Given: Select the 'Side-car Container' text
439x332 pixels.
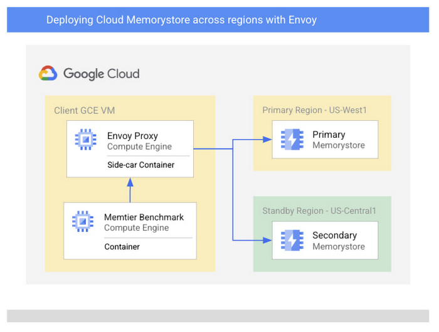Looking at the screenshot, I should (x=141, y=165).
